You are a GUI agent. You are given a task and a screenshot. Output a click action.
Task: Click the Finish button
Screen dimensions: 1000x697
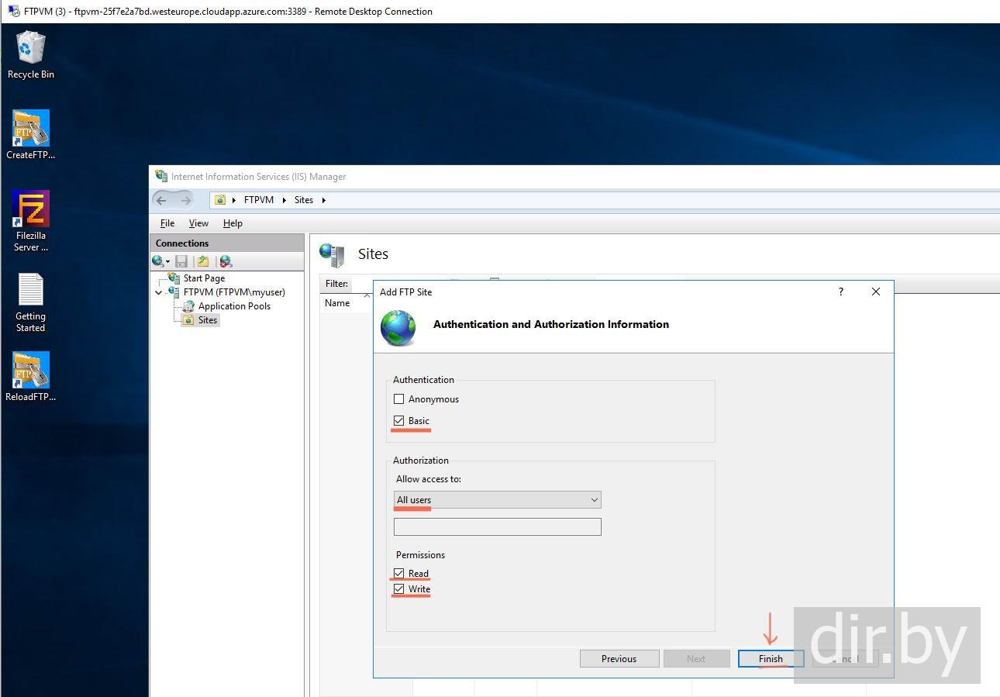[770, 659]
